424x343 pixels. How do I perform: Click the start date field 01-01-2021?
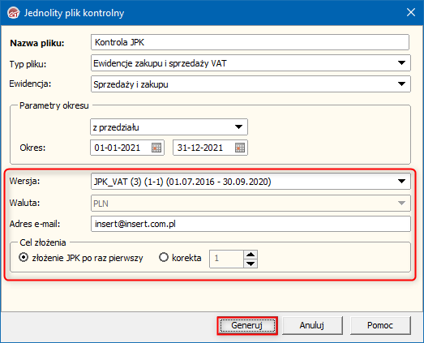pos(120,148)
